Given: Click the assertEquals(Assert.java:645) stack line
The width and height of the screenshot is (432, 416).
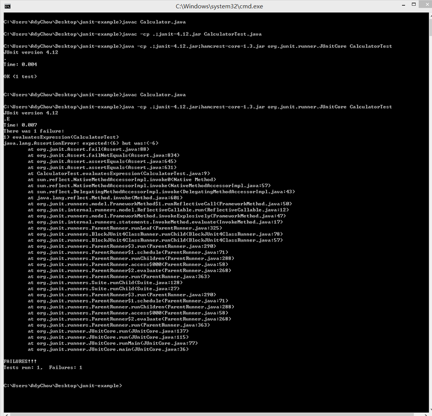Looking at the screenshot, I should tap(102, 161).
